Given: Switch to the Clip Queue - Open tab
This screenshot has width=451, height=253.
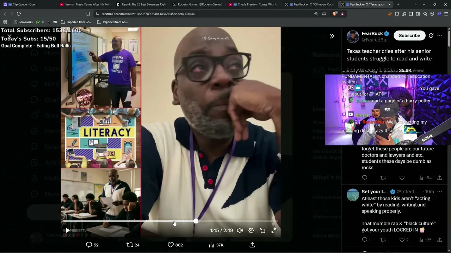Looking at the screenshot, I should [x=28, y=5].
